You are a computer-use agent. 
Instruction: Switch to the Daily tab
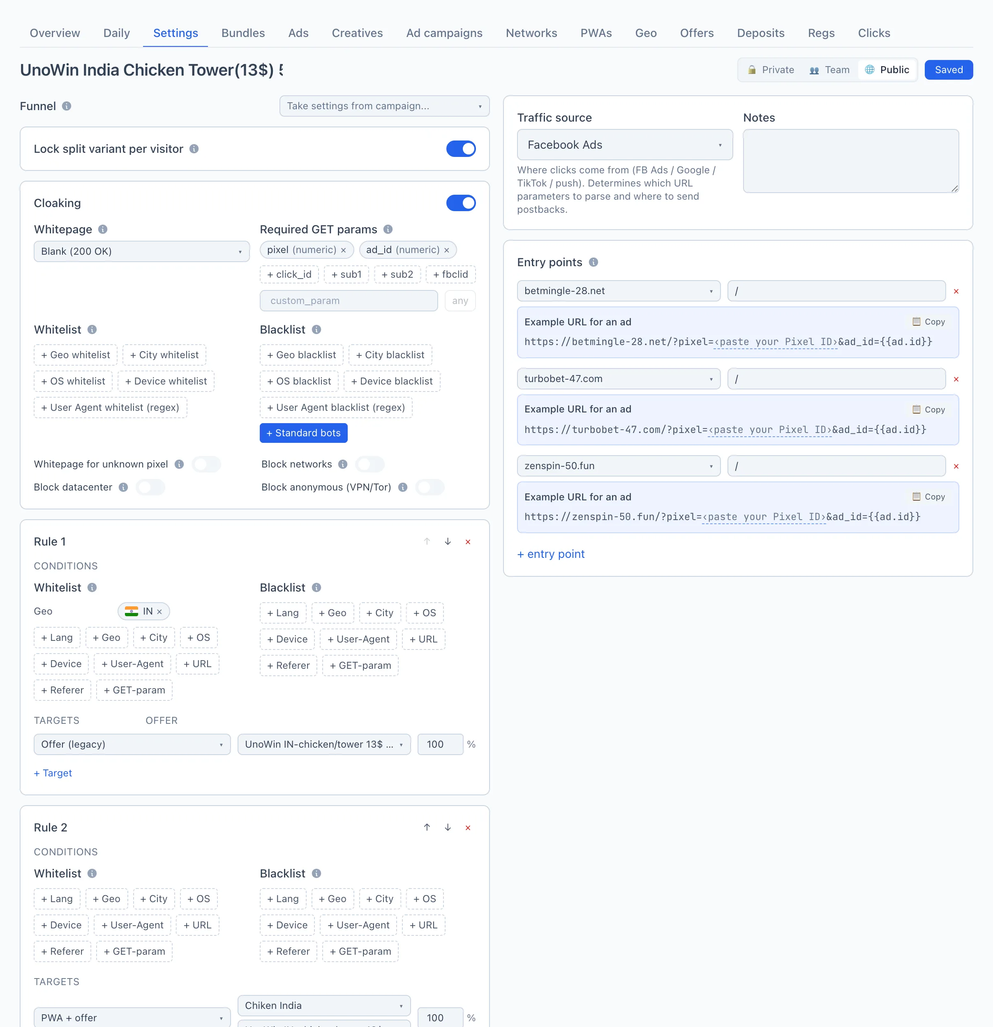[116, 33]
